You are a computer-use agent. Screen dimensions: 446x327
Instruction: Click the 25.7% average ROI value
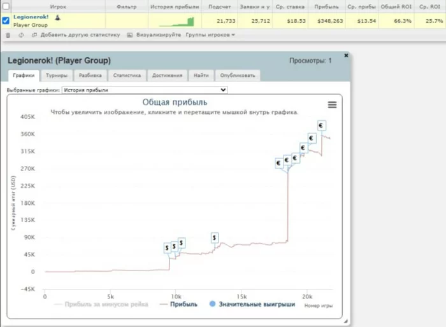[434, 21]
